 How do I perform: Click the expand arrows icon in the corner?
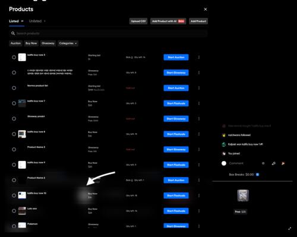click(290, 228)
